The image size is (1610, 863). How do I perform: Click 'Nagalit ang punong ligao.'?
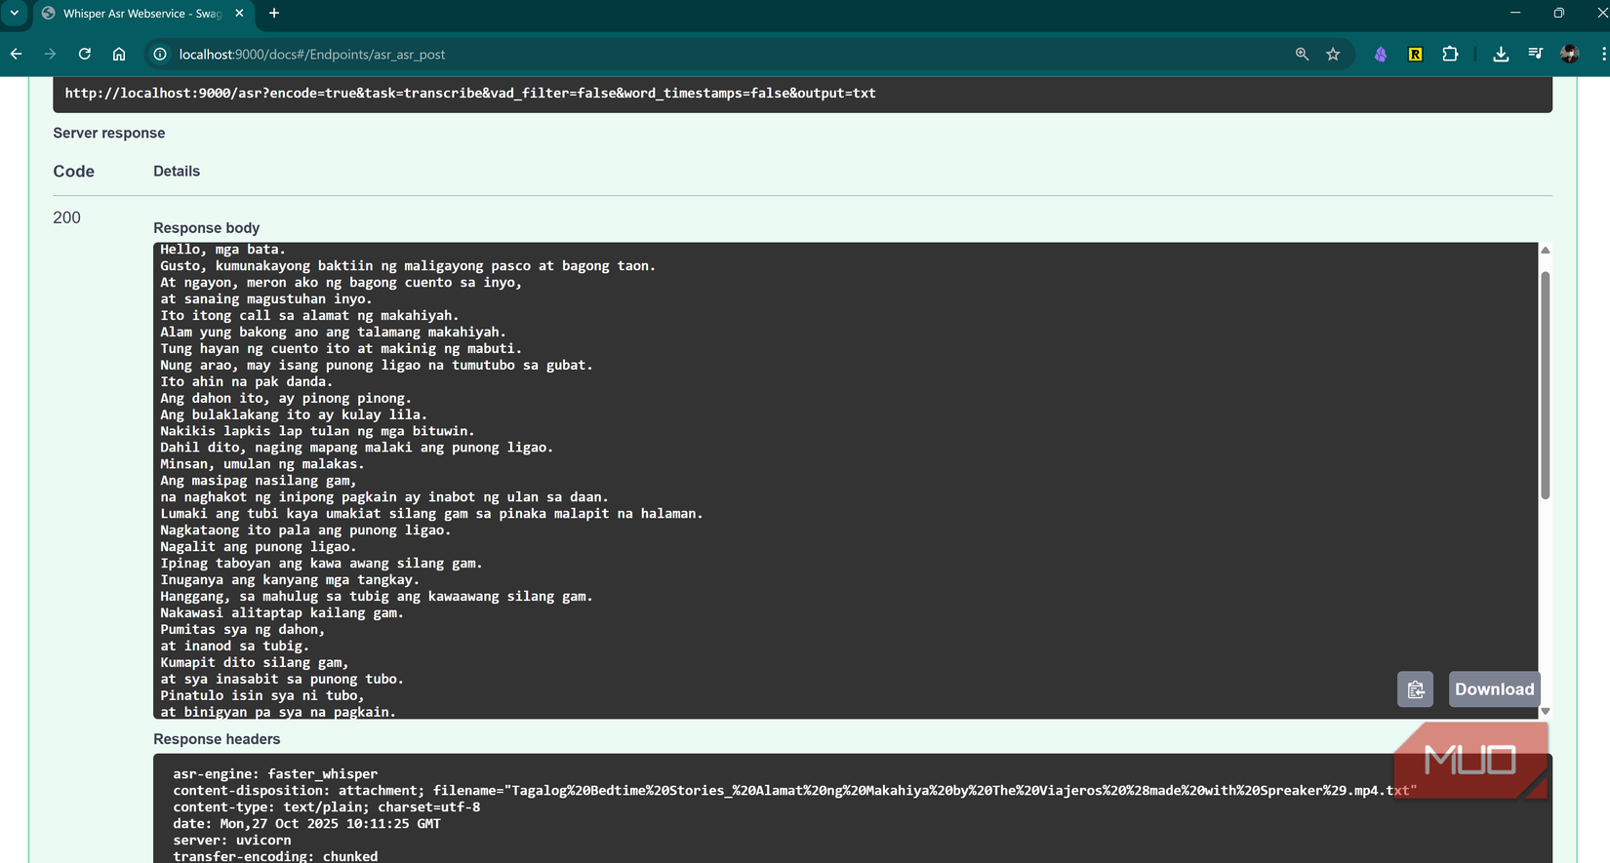[259, 547]
